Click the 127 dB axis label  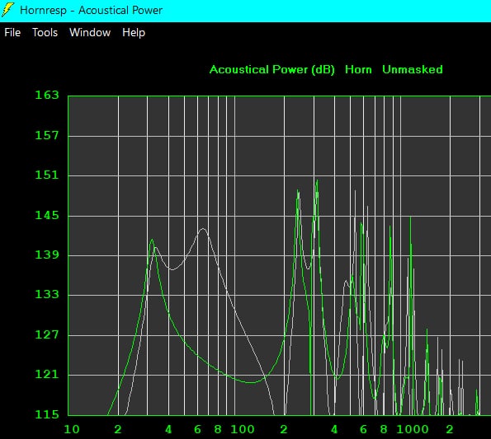tap(47, 334)
